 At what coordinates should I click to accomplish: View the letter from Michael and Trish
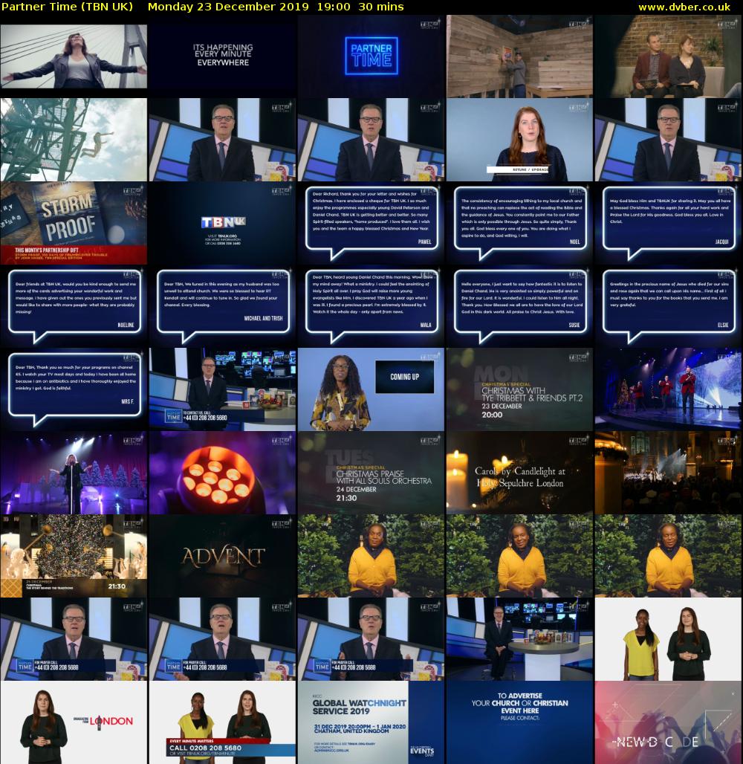(223, 306)
